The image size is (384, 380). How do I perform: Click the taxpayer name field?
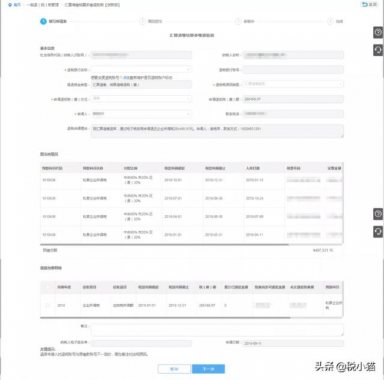click(x=293, y=55)
